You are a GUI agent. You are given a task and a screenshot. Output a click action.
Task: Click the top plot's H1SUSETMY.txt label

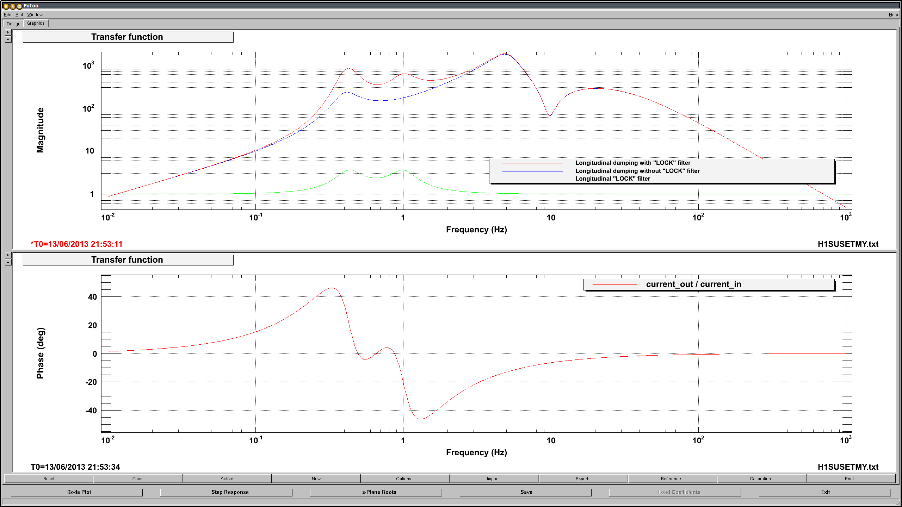point(848,244)
